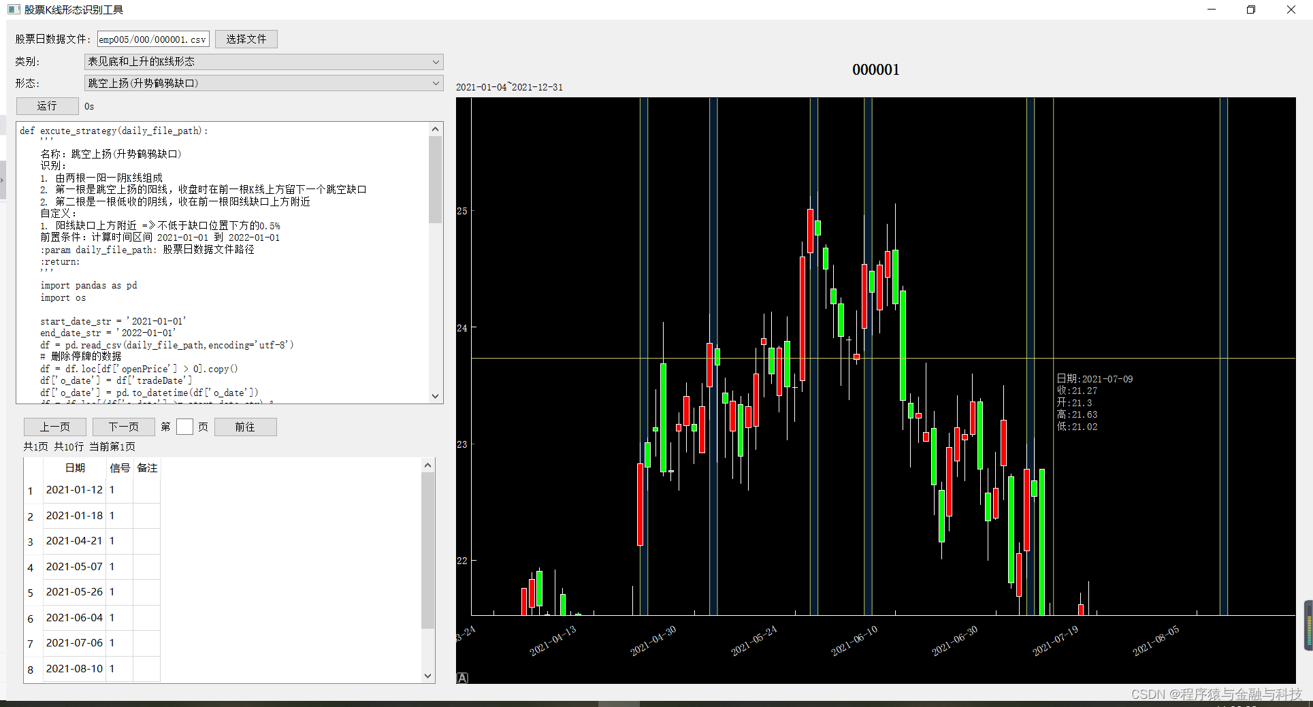This screenshot has height=707, width=1313.
Task: Click the code line 'import pandas as pd'
Action: click(88, 286)
